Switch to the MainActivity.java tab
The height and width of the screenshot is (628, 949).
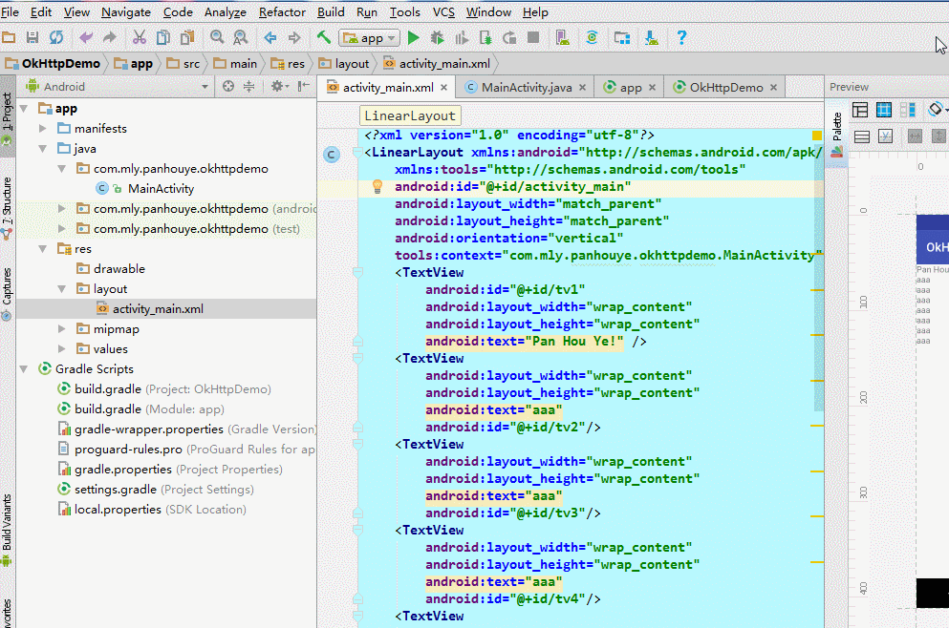tap(526, 87)
